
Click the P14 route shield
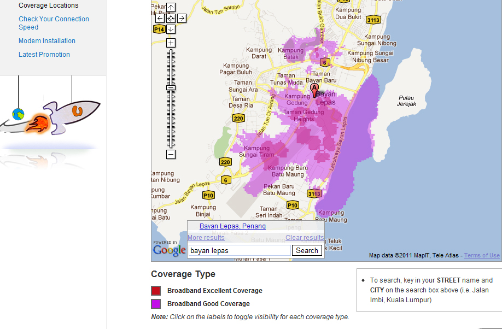tap(159, 30)
